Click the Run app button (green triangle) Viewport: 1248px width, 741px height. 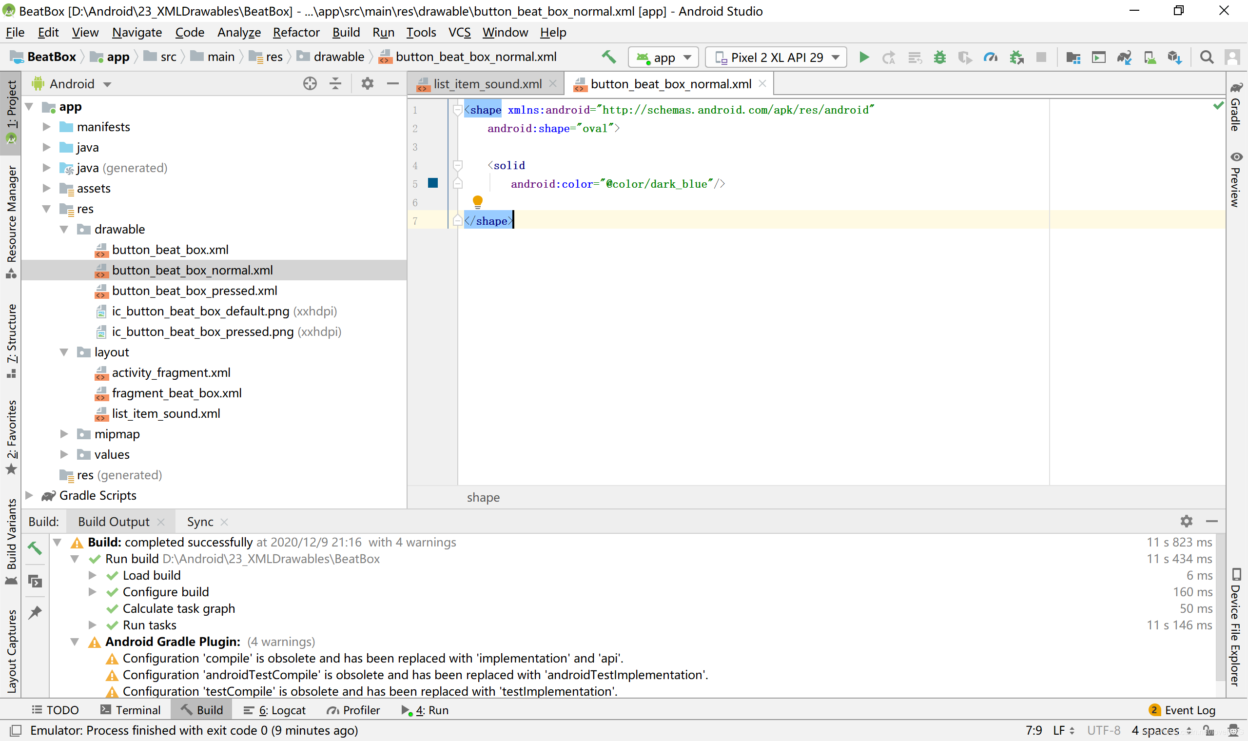pyautogui.click(x=864, y=58)
